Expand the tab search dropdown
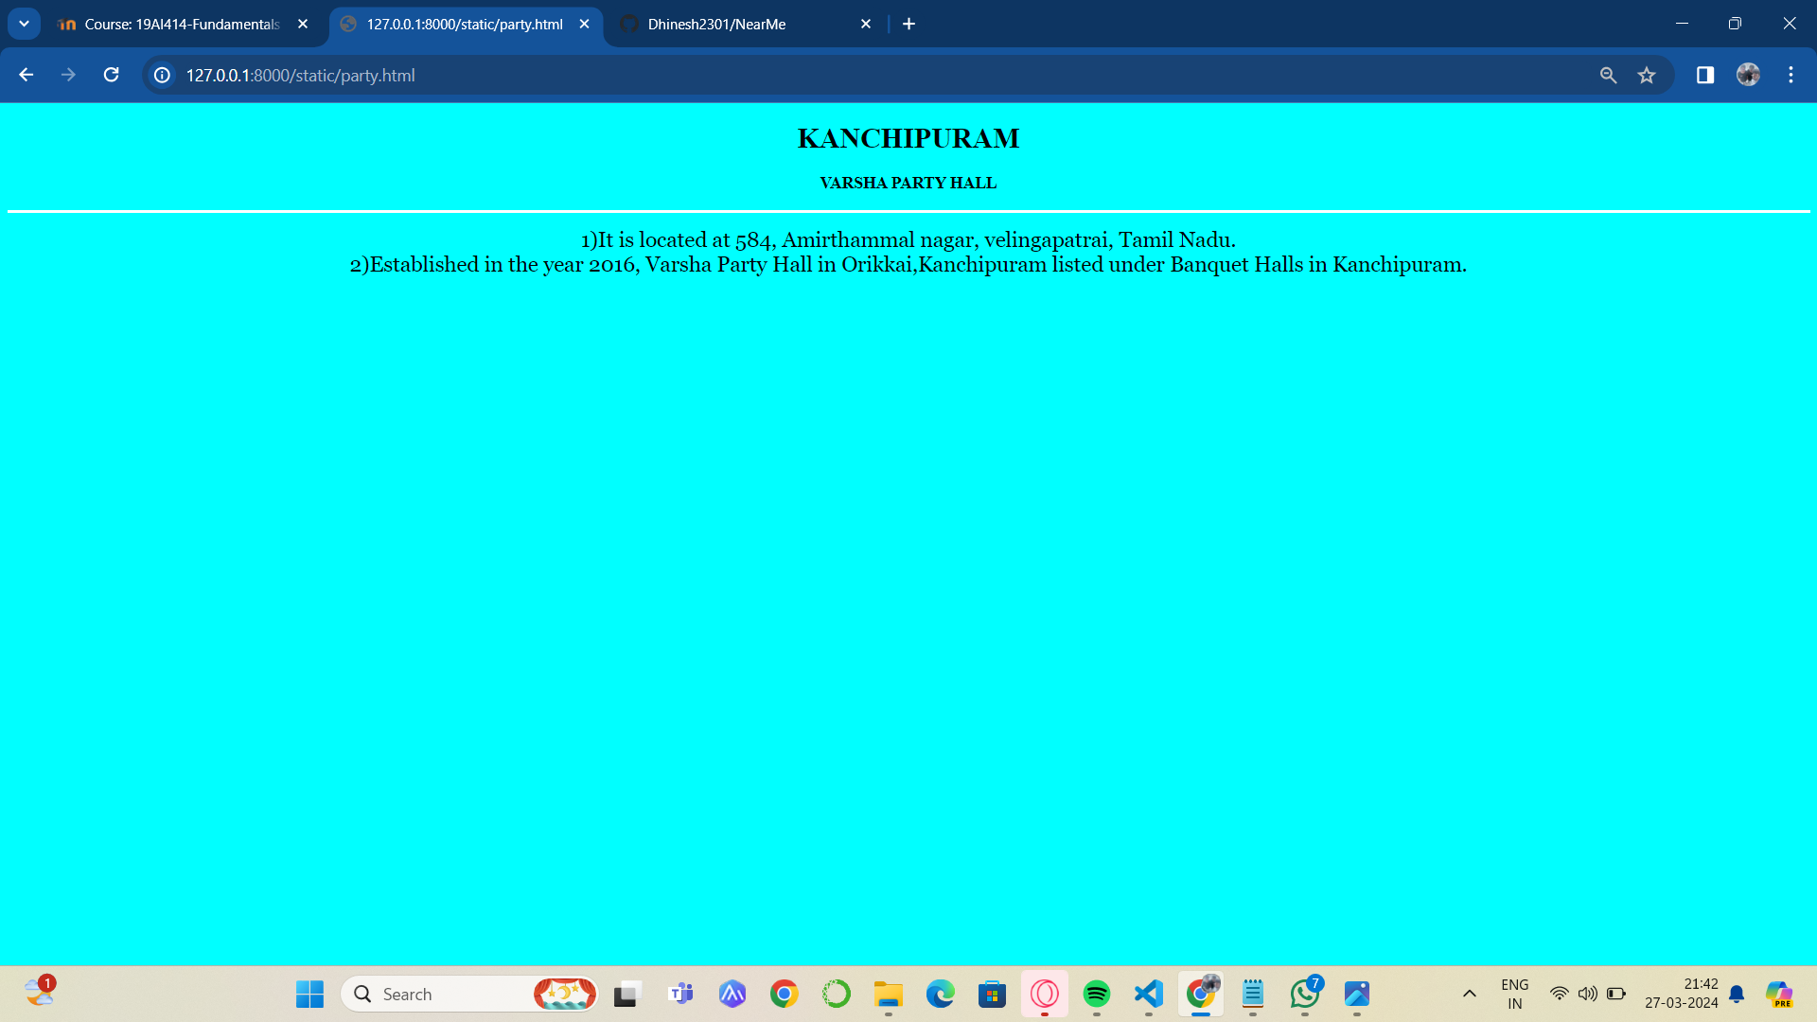 tap(24, 24)
